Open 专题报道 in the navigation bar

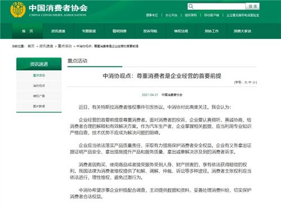[89, 31]
